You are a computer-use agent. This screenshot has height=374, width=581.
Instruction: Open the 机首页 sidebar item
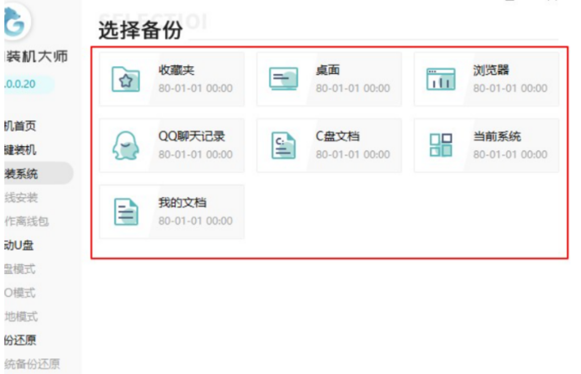coord(20,126)
